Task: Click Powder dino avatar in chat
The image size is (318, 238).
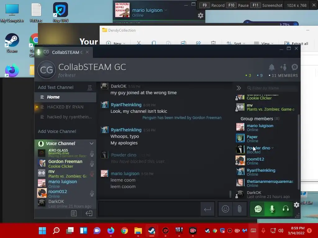Action: pos(104,155)
